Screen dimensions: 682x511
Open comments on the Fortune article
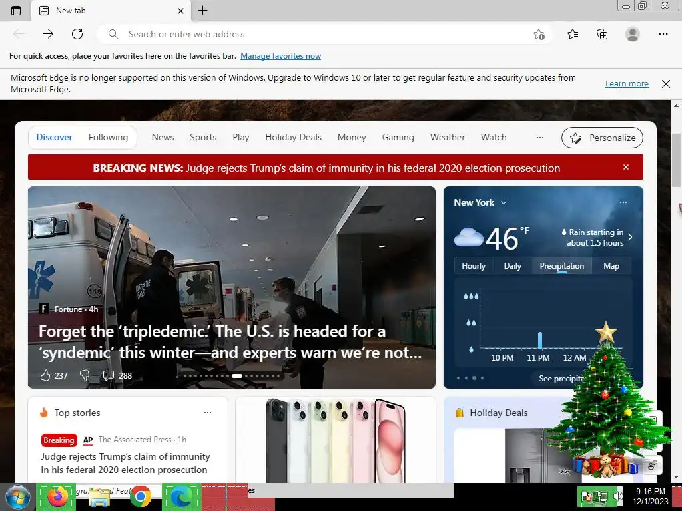[x=108, y=375]
